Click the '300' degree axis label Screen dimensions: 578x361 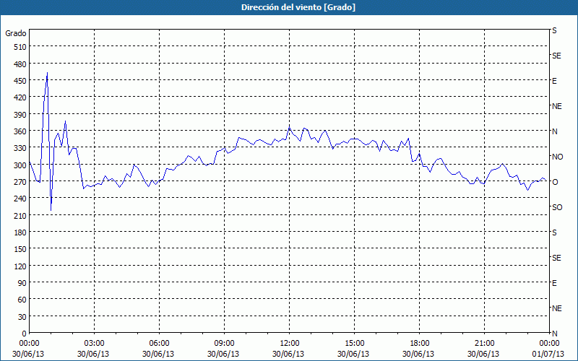[x=21, y=165]
